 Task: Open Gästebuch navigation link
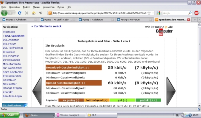click(x=9, y=80)
